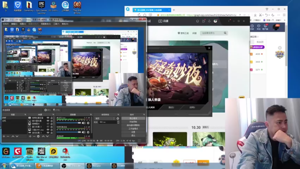Toggle the lock on the 窗口采集 2 source

[51, 127]
